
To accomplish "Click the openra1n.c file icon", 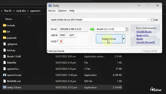I will [5, 69].
